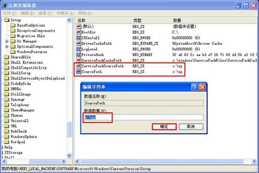Select the ITStorage tree item
259x173 pixels.
[x=14, y=152]
